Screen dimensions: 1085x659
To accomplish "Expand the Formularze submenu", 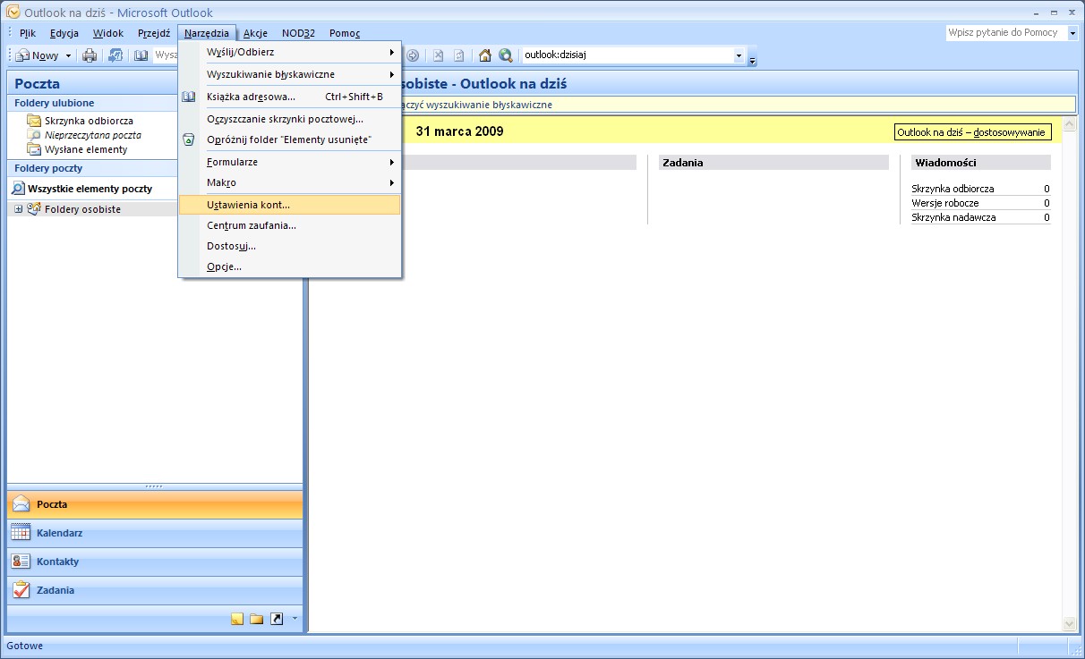I will click(290, 162).
